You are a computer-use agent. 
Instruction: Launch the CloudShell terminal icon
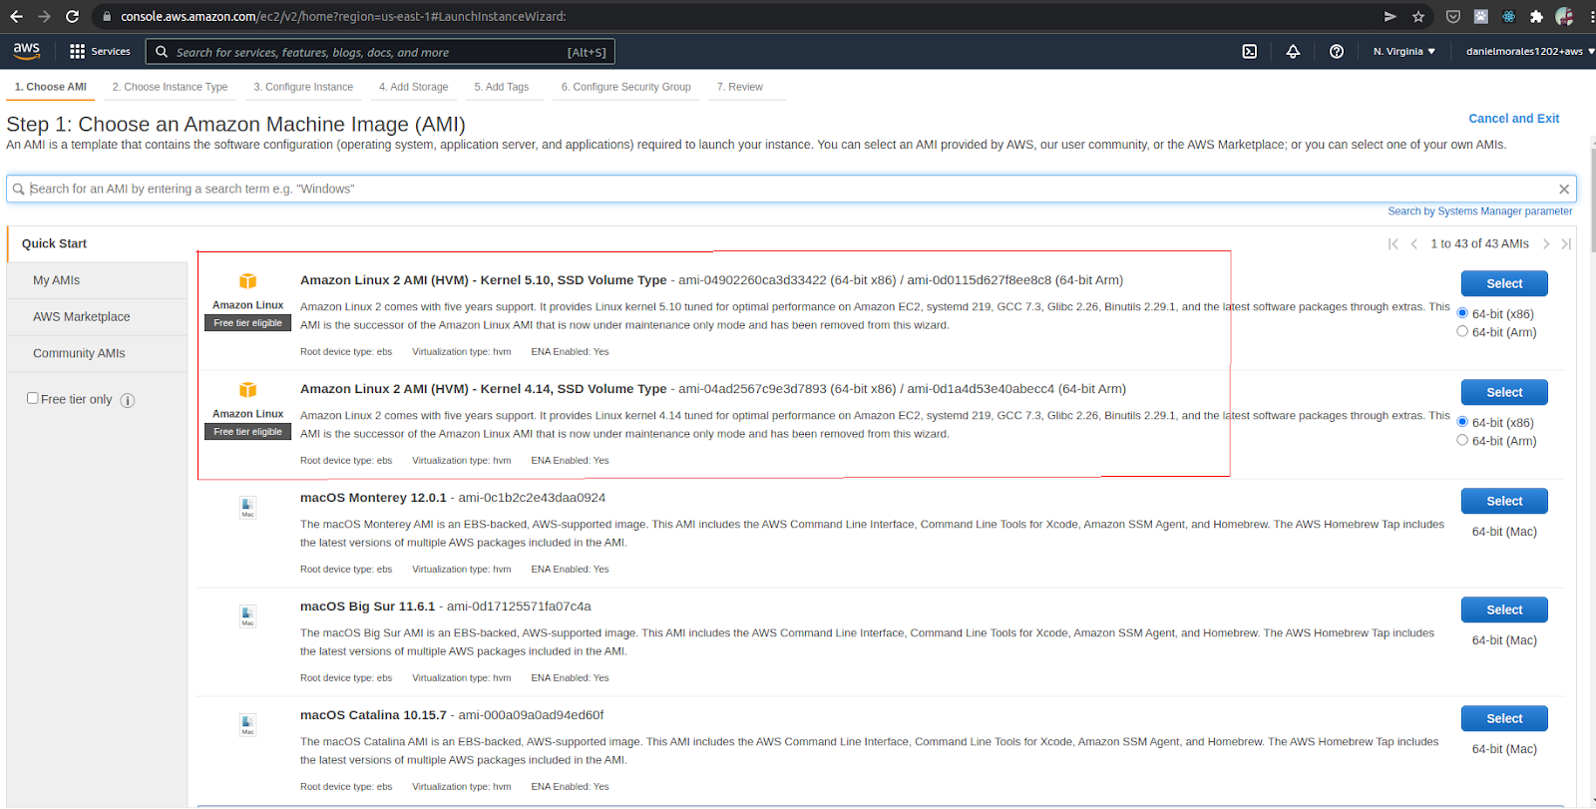click(x=1249, y=52)
